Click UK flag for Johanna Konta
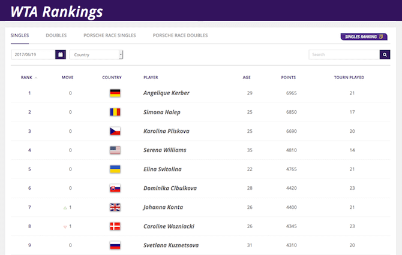This screenshot has height=255, width=402. point(115,207)
